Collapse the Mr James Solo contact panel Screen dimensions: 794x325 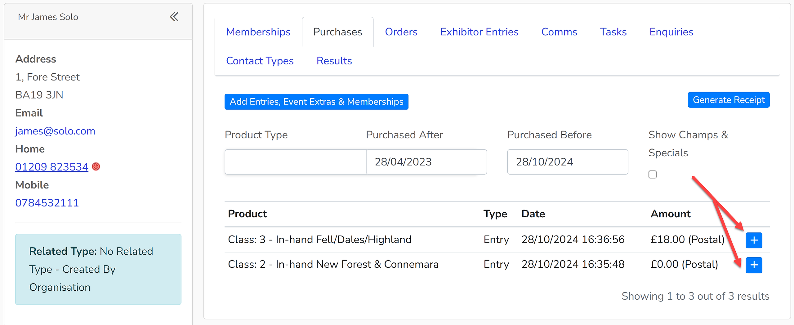[x=174, y=17]
